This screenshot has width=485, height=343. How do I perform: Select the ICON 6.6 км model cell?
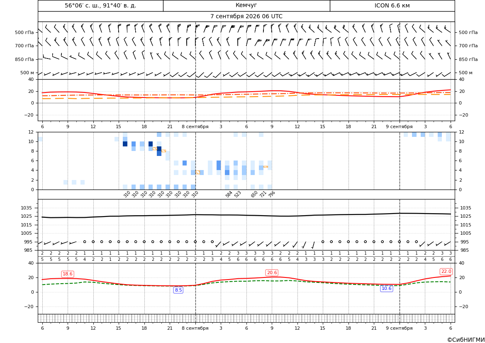[392, 5]
